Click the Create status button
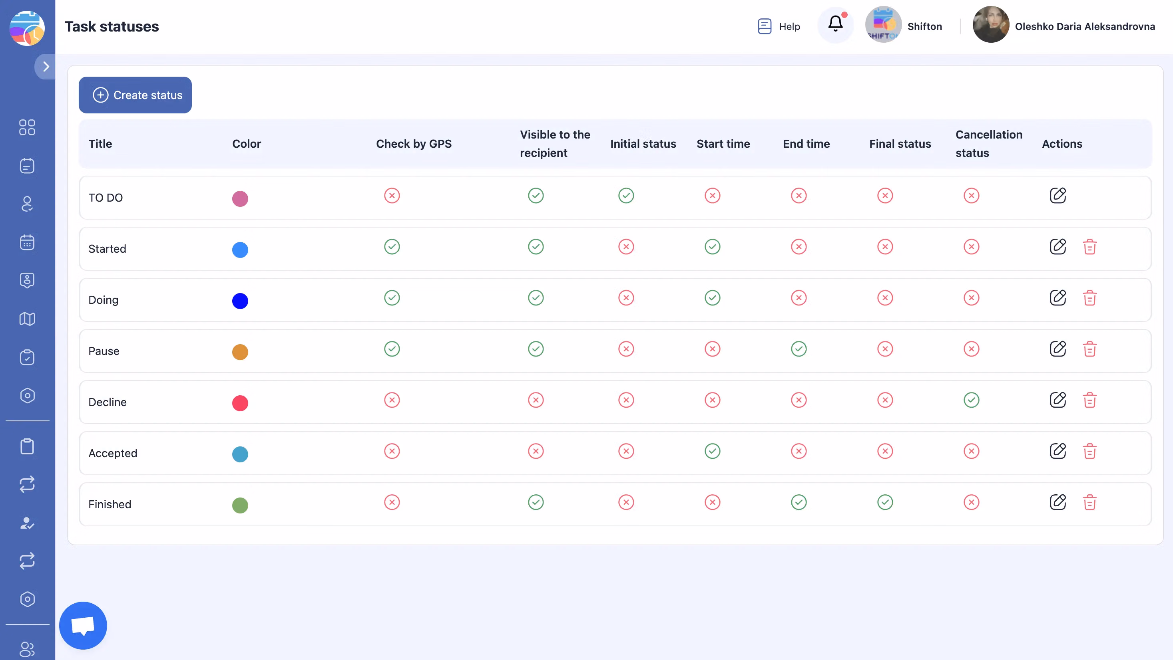Screen dimensions: 1173x660 pyautogui.click(x=135, y=95)
